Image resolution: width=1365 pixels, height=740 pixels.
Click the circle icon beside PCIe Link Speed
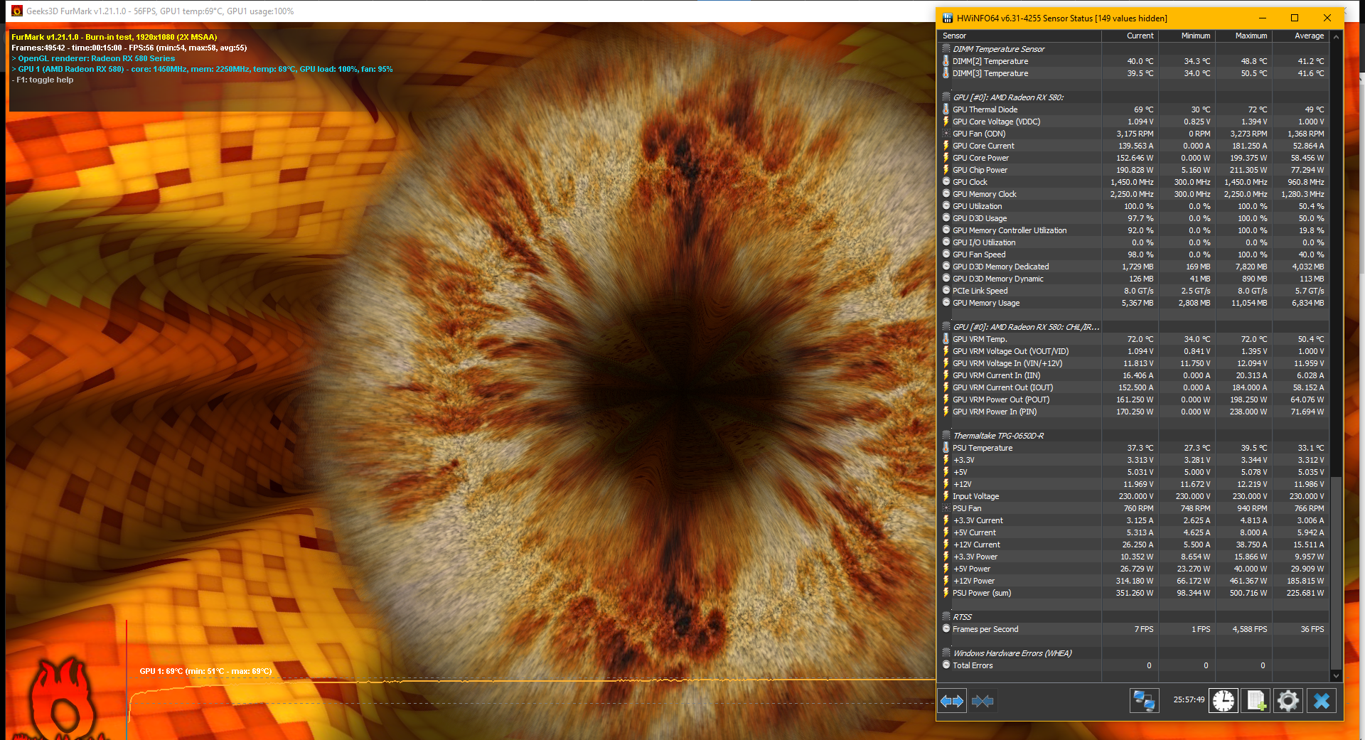point(946,291)
